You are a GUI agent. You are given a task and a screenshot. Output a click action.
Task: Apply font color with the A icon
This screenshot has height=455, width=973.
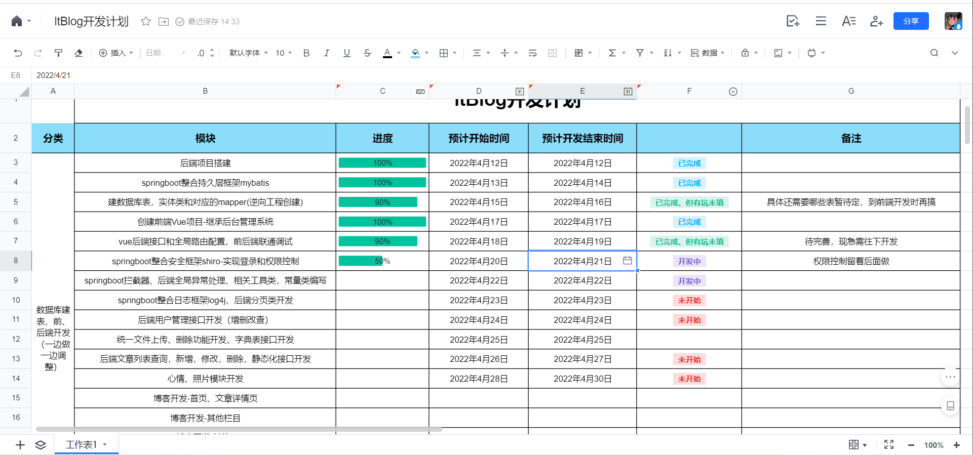[x=387, y=53]
